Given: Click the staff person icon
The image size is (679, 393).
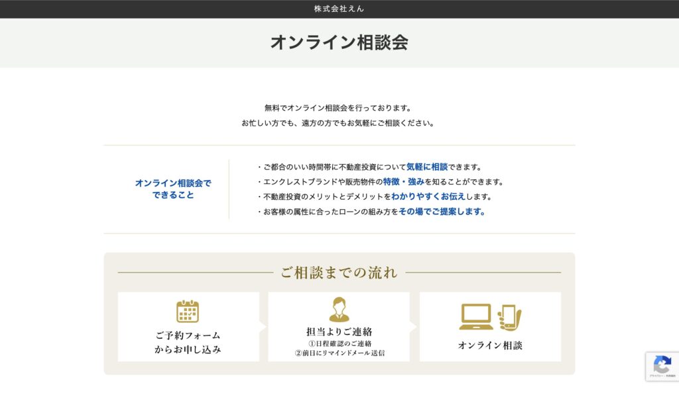Looking at the screenshot, I should point(339,310).
